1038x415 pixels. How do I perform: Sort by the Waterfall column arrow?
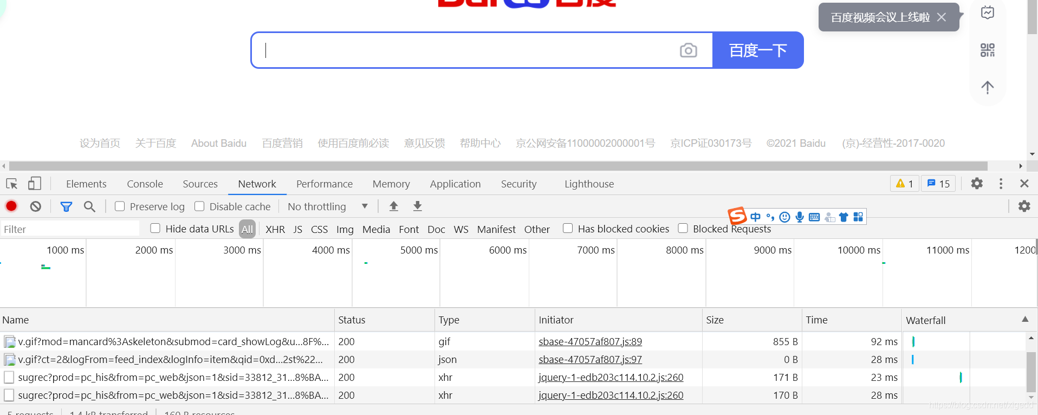click(1025, 319)
